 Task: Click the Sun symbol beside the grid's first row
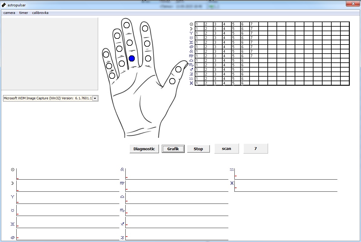[191, 24]
